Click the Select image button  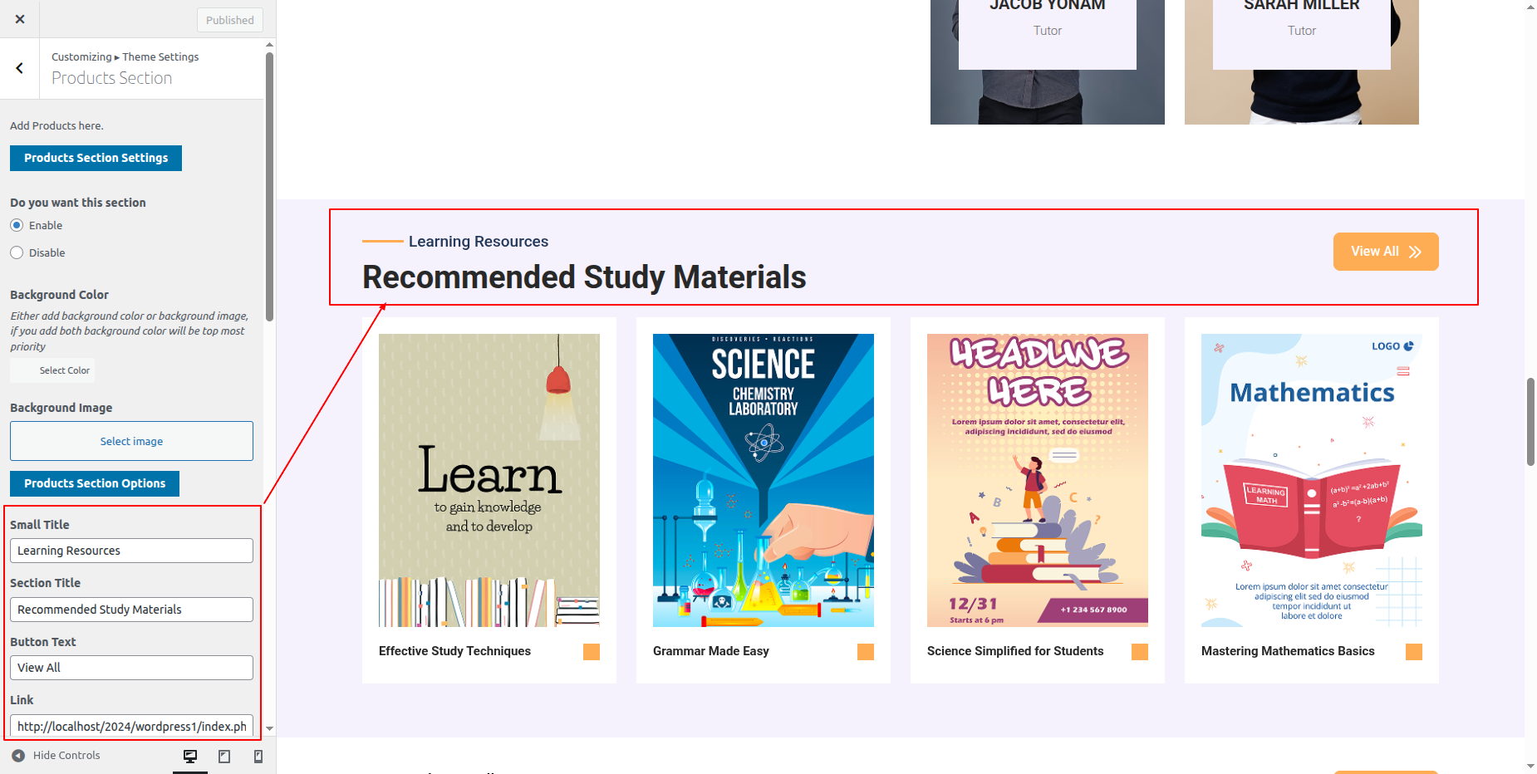[x=131, y=441]
